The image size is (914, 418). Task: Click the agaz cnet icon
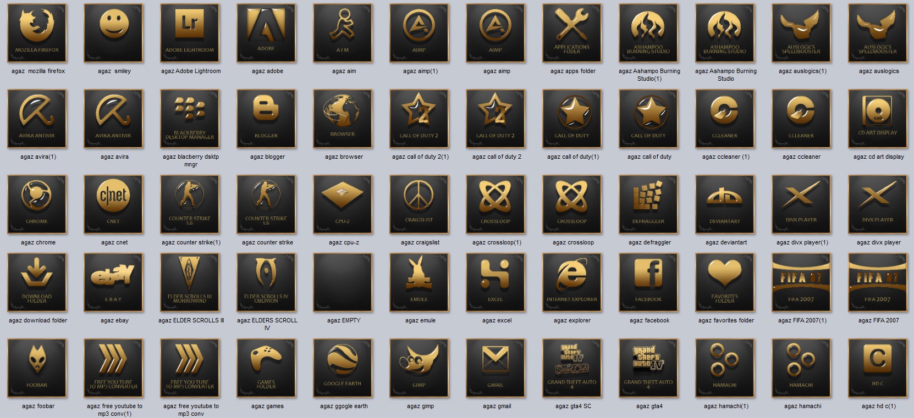pos(114,204)
